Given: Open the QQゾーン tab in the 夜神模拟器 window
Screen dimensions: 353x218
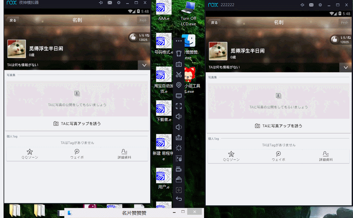Looking at the screenshot, I should (x=30, y=154).
